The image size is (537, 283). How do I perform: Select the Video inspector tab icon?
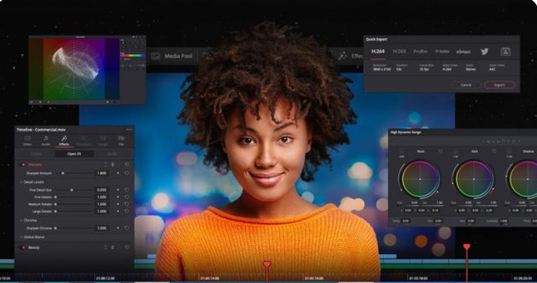tap(27, 138)
